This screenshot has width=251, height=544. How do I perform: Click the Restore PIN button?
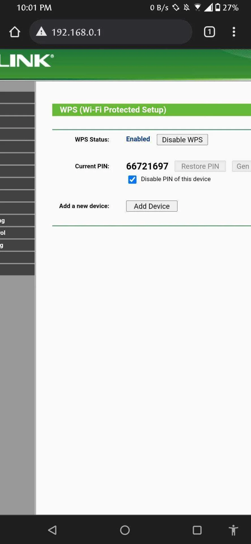coord(200,166)
